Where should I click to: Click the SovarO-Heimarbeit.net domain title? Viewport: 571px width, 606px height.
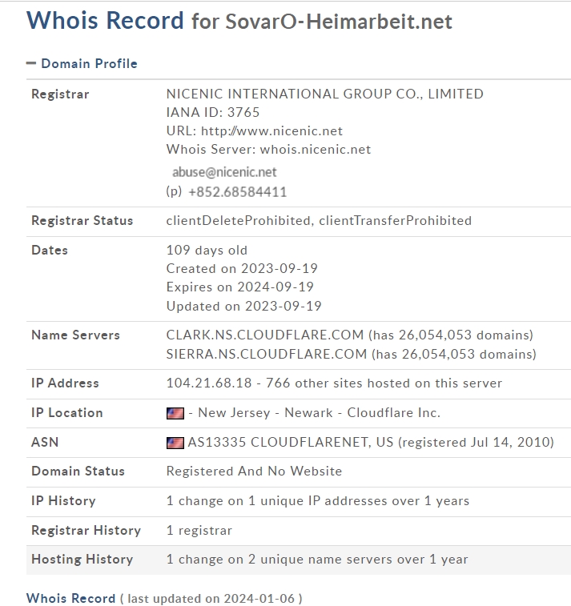[x=339, y=22]
